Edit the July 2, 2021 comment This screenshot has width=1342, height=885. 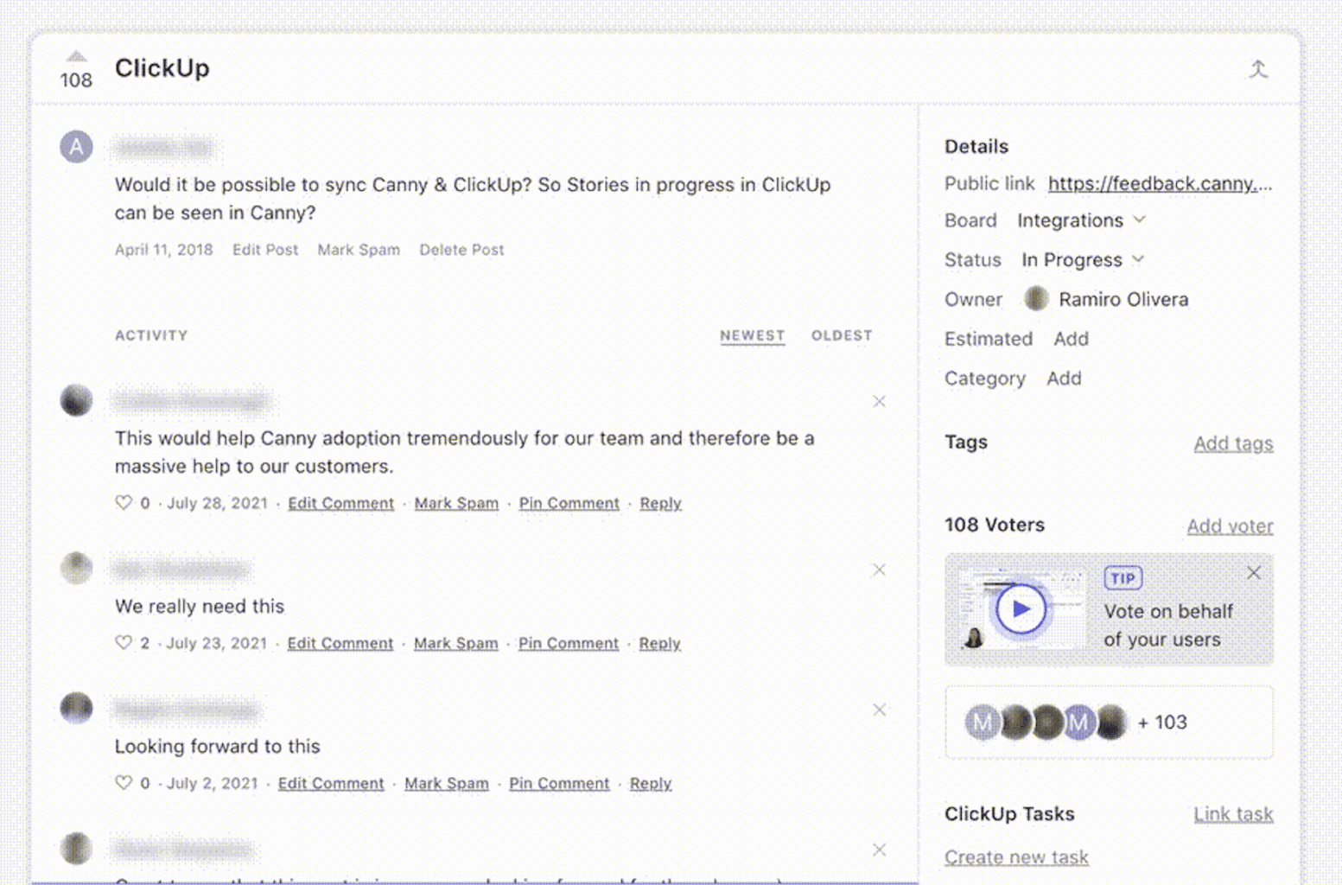[x=330, y=783]
